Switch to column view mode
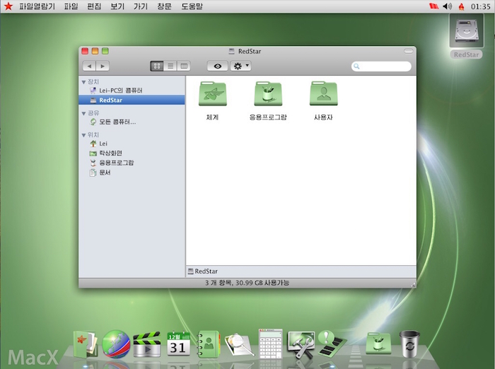Viewport: 495px width, 369px height. point(184,66)
